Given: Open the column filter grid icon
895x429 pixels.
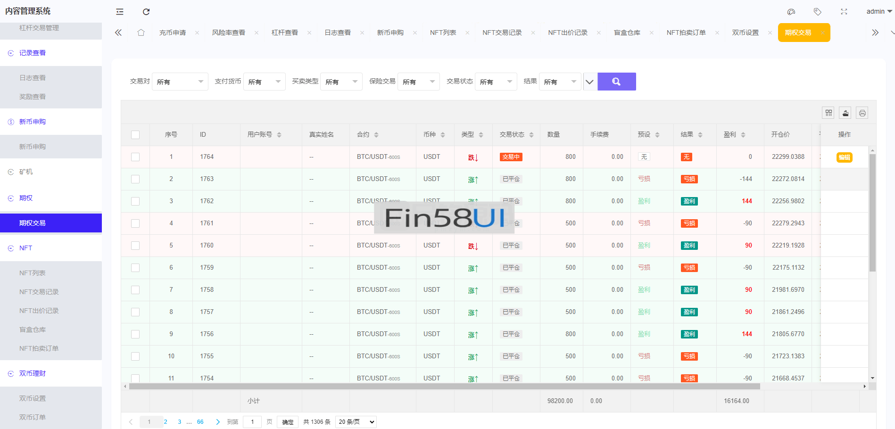Looking at the screenshot, I should click(x=828, y=113).
